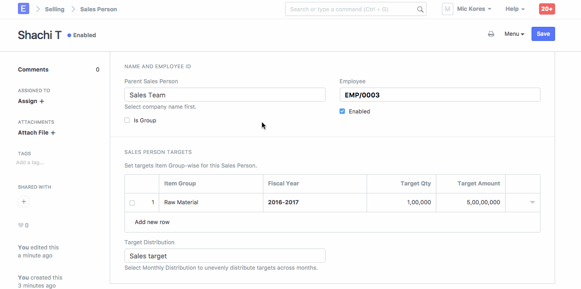This screenshot has width=581, height=289.
Task: Click the Save button
Action: [543, 34]
